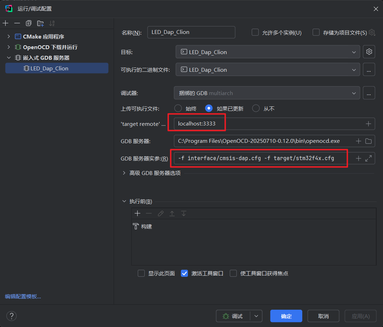383x327 pixels.
Task: Browse for executable binary with ellipsis button
Action: [369, 70]
